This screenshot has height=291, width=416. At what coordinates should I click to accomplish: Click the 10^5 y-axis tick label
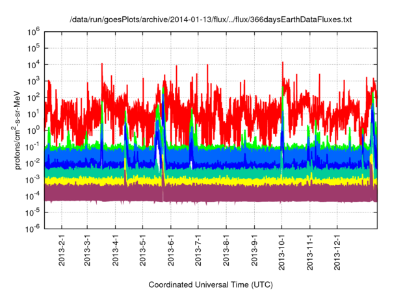pyautogui.click(x=33, y=49)
